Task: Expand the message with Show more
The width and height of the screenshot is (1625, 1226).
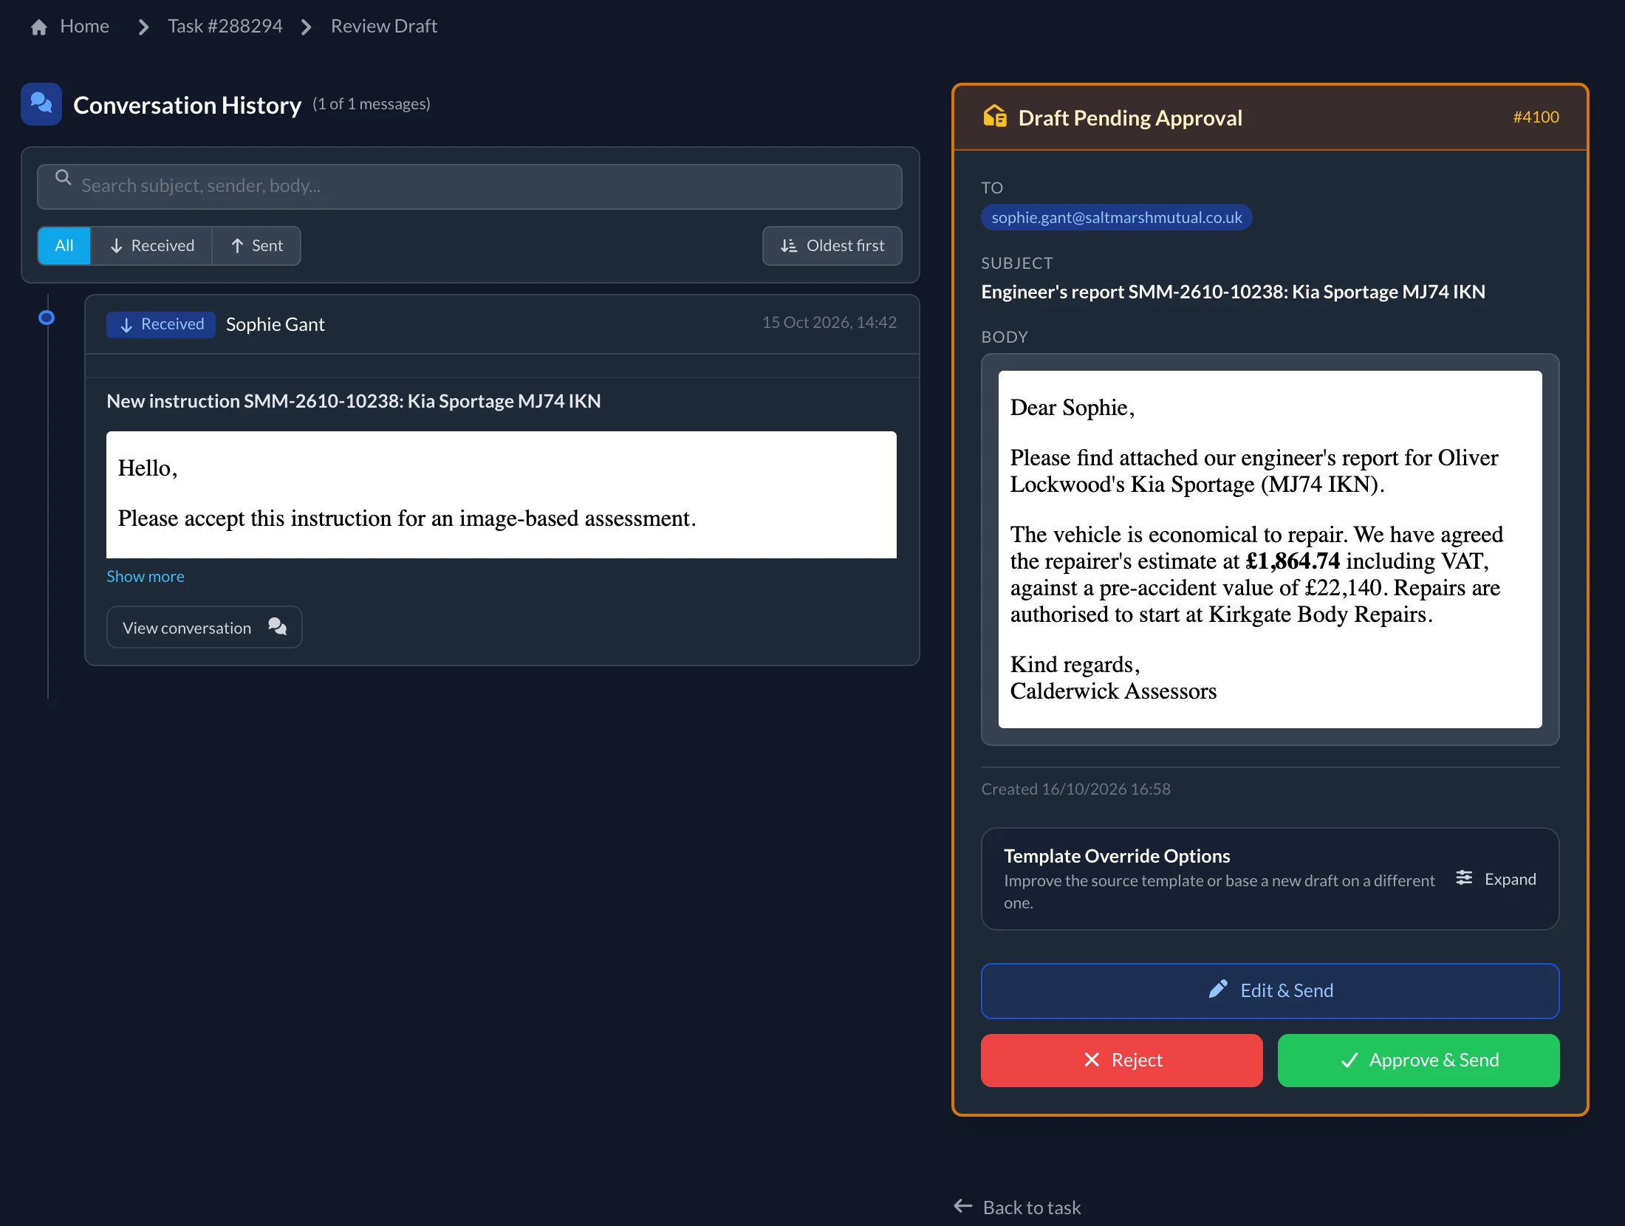Action: point(146,577)
